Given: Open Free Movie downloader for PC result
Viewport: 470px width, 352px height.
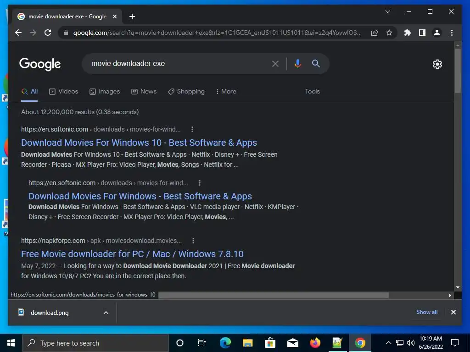Looking at the screenshot, I should [x=132, y=254].
